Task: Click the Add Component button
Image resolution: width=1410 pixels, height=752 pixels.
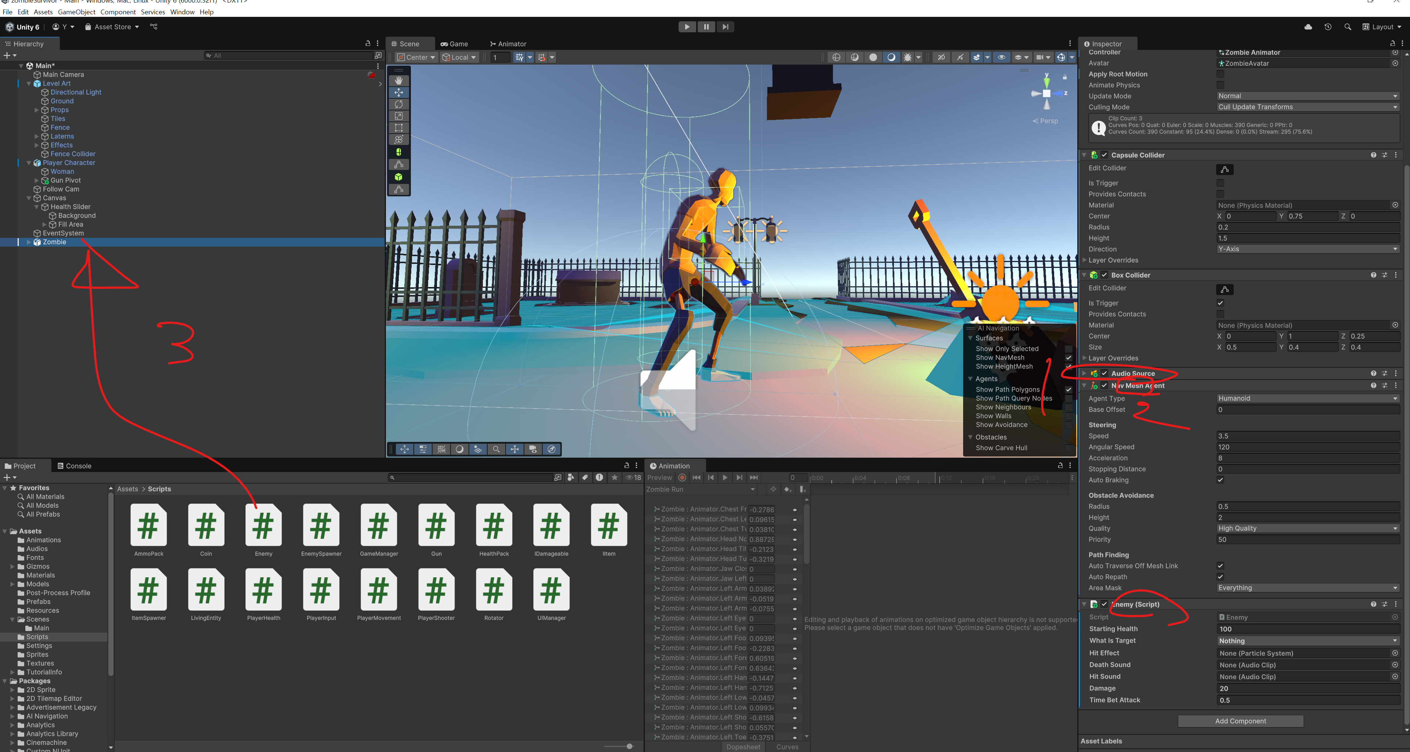Action: tap(1240, 721)
